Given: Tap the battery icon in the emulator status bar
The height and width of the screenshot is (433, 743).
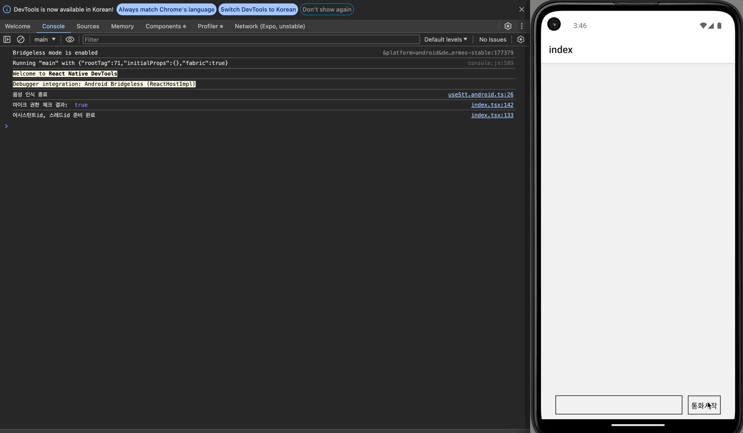Looking at the screenshot, I should (x=719, y=26).
